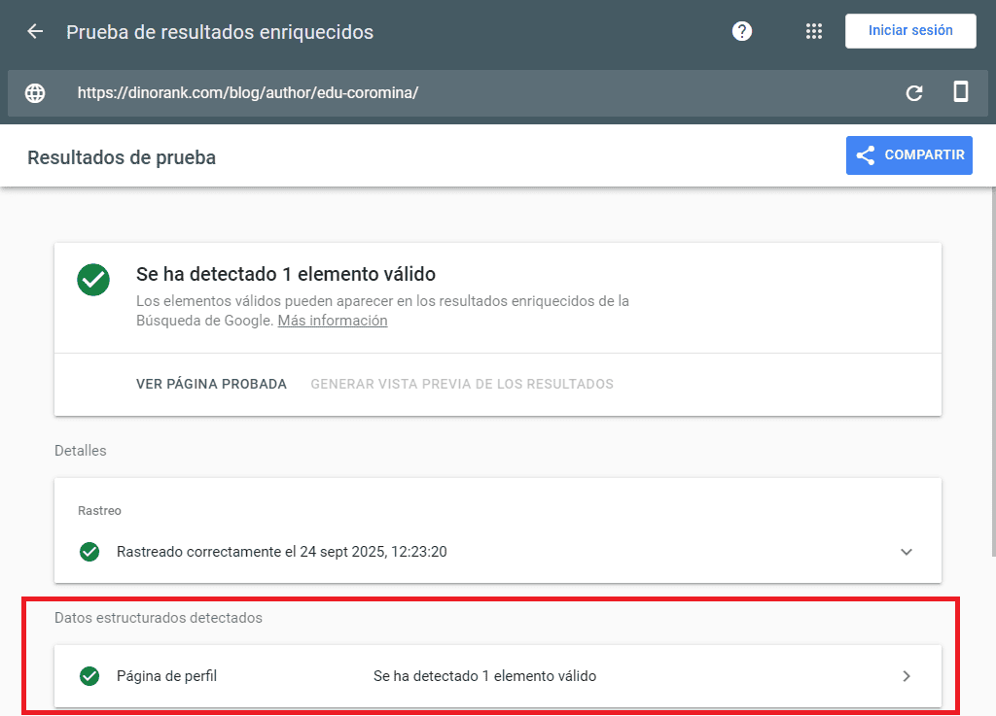Switch device with the smartphone icon
Image resolution: width=996 pixels, height=716 pixels.
[x=960, y=92]
